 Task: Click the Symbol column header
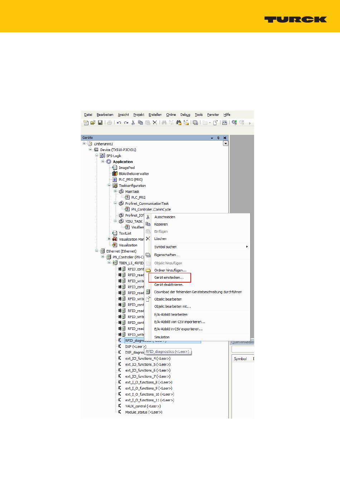pyautogui.click(x=241, y=359)
